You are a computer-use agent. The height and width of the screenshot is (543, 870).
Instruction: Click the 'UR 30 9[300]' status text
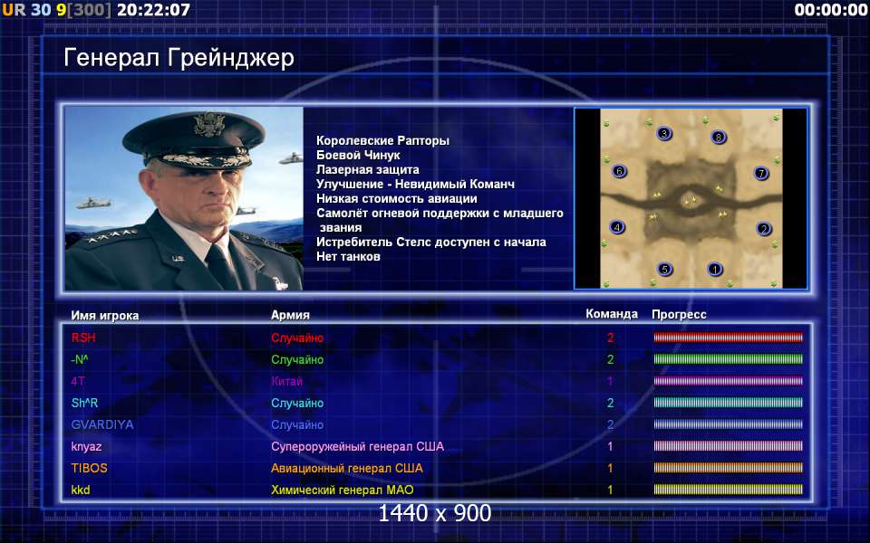coord(56,9)
